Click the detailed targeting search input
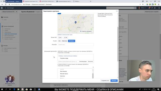The image size is (161, 91). [x=68, y=61]
